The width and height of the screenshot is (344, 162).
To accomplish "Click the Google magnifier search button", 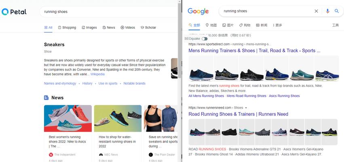I will tap(337, 11).
